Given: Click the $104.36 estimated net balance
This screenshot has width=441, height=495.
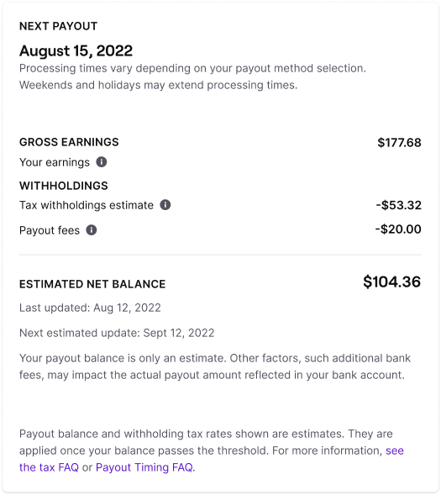Looking at the screenshot, I should click(391, 282).
